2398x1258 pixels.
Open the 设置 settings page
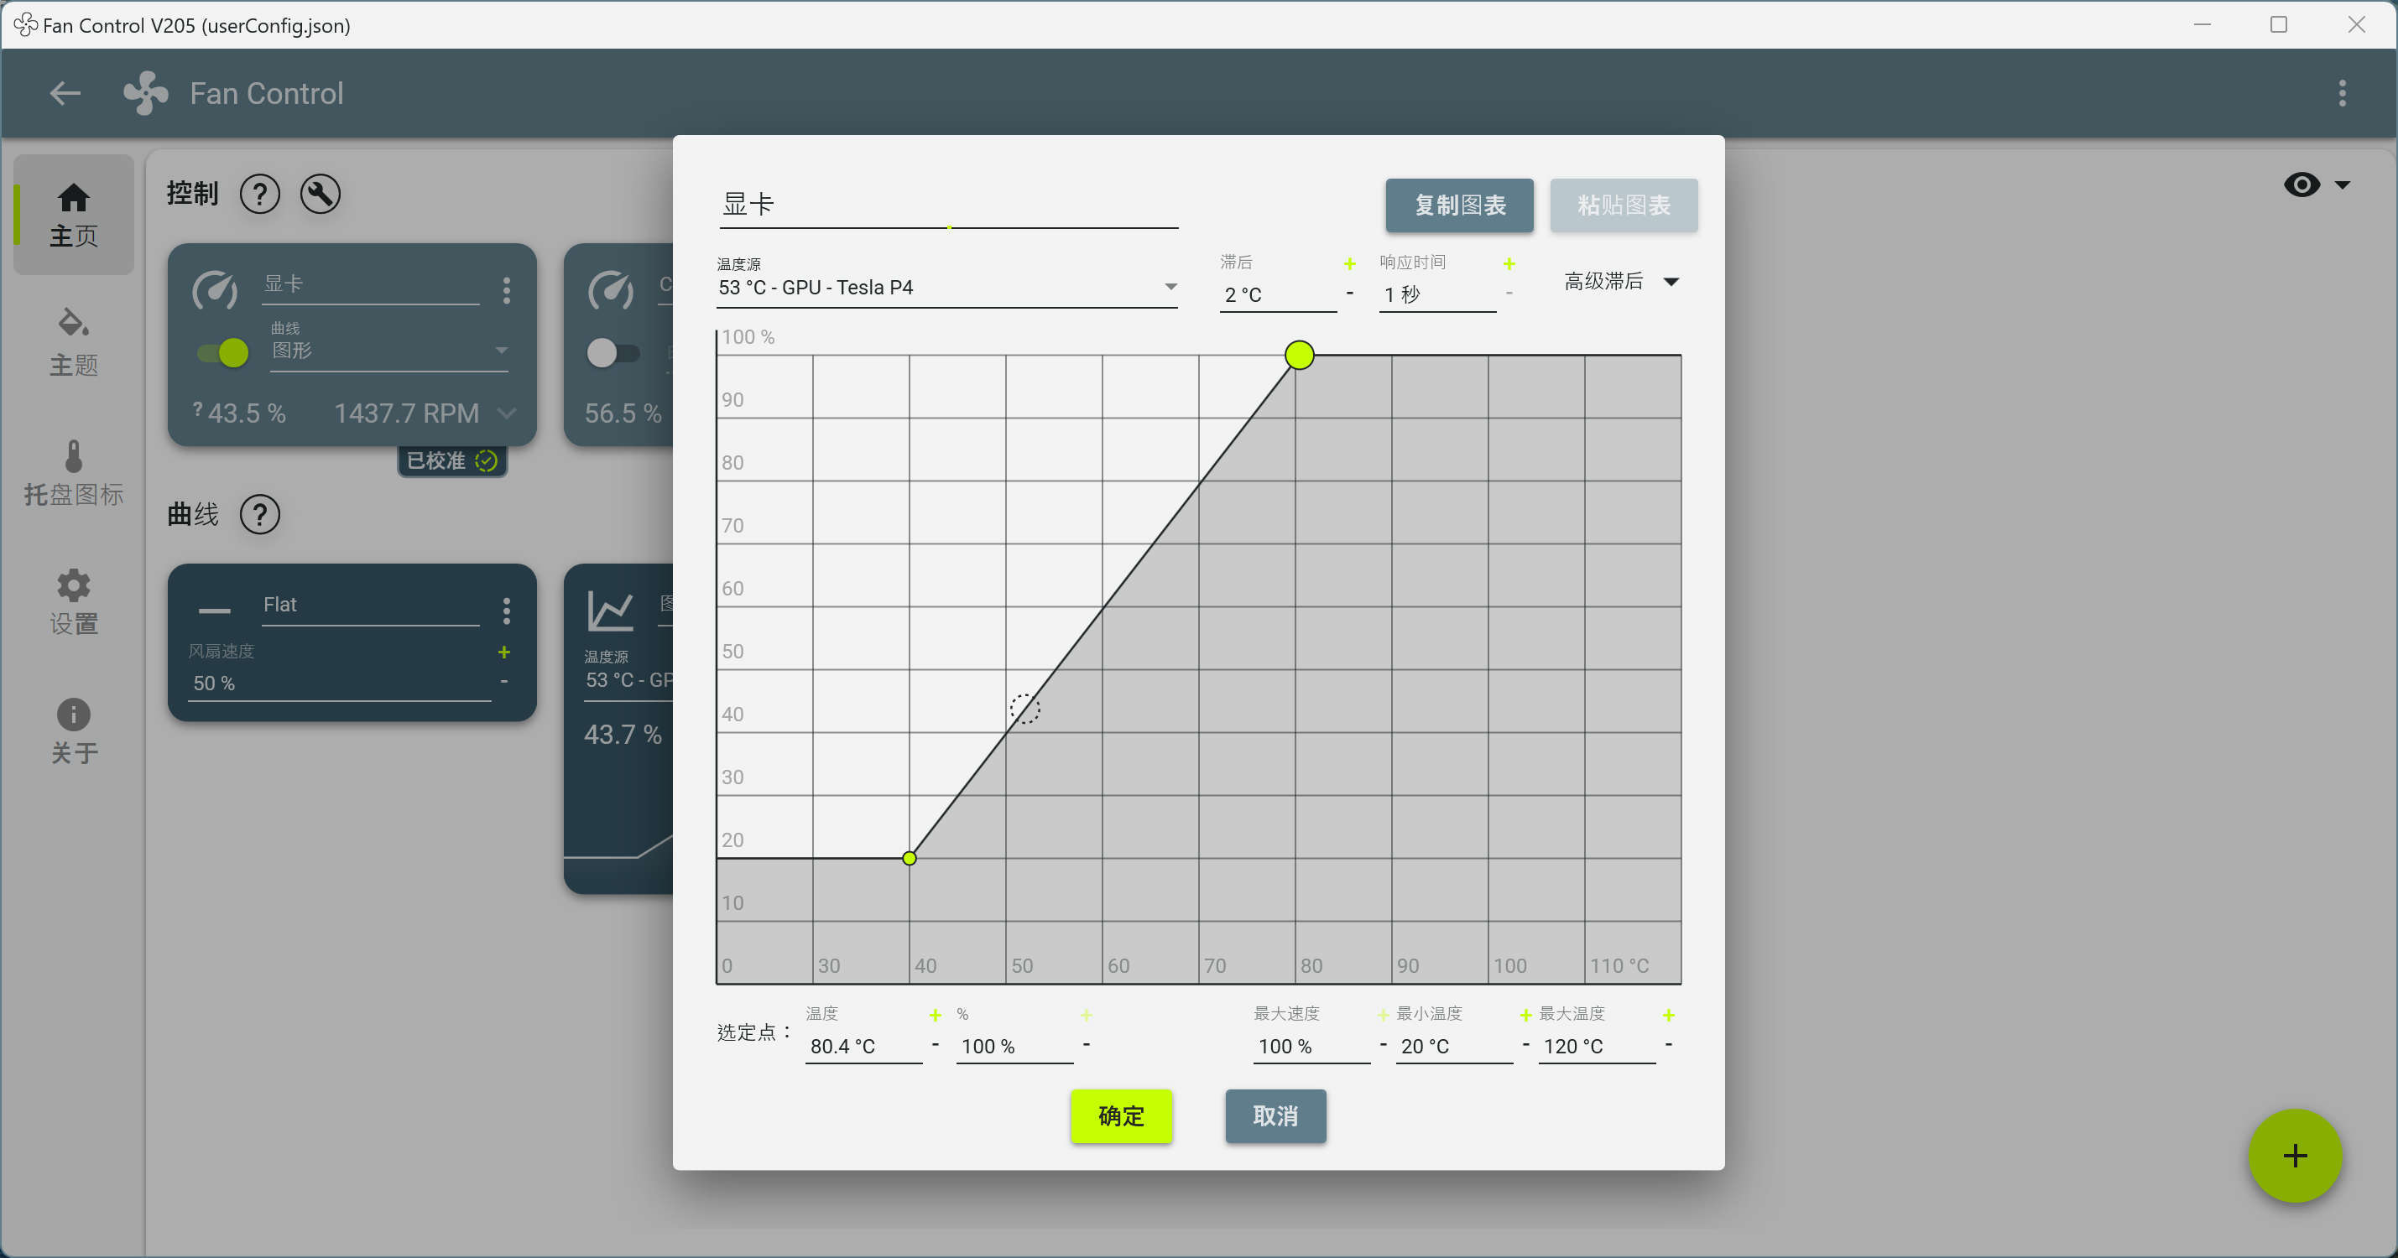74,602
